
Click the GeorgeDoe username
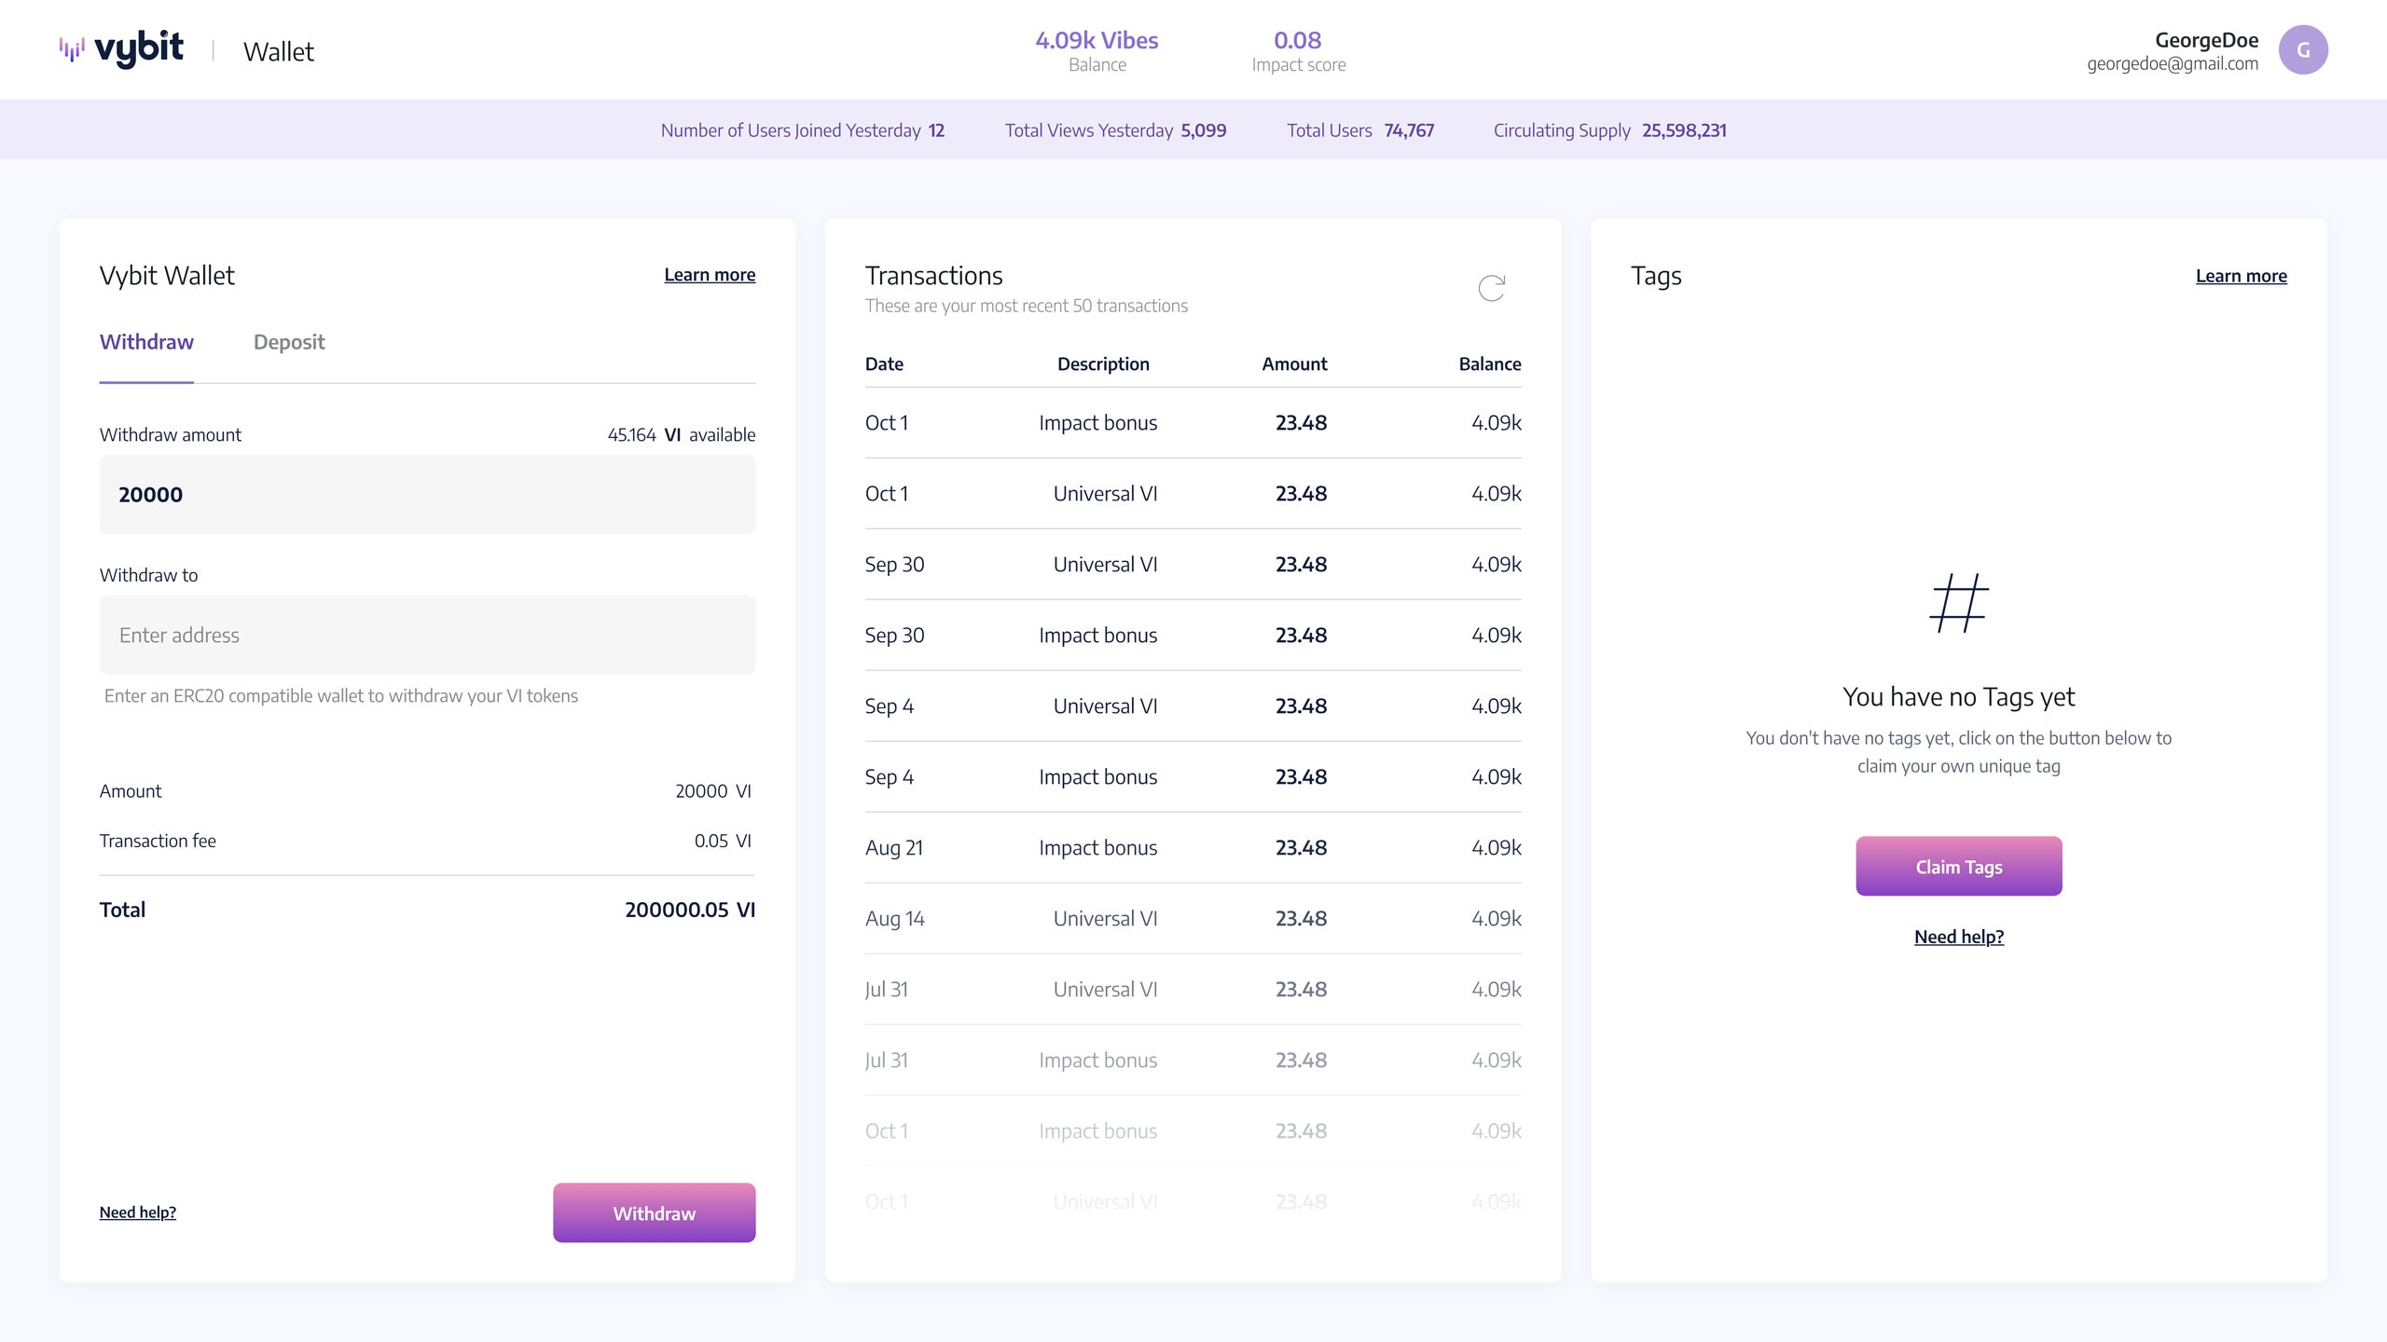click(x=2206, y=40)
